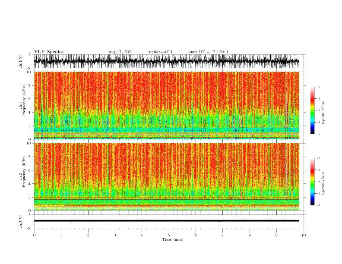Click the "station=ATH" label
The width and height of the screenshot is (342, 264).
point(160,52)
